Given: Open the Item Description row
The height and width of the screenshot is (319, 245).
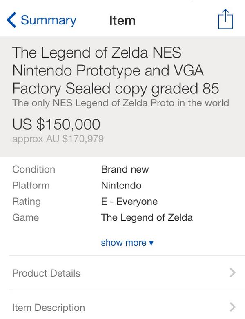Looking at the screenshot, I should click(x=49, y=307).
